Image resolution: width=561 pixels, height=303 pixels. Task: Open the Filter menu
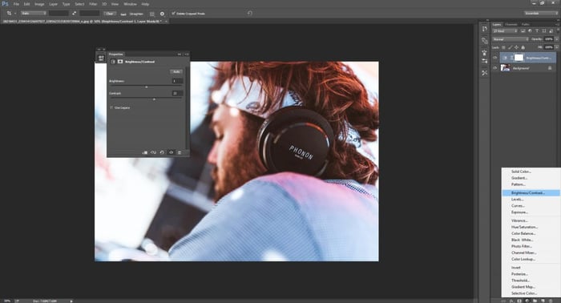(93, 4)
